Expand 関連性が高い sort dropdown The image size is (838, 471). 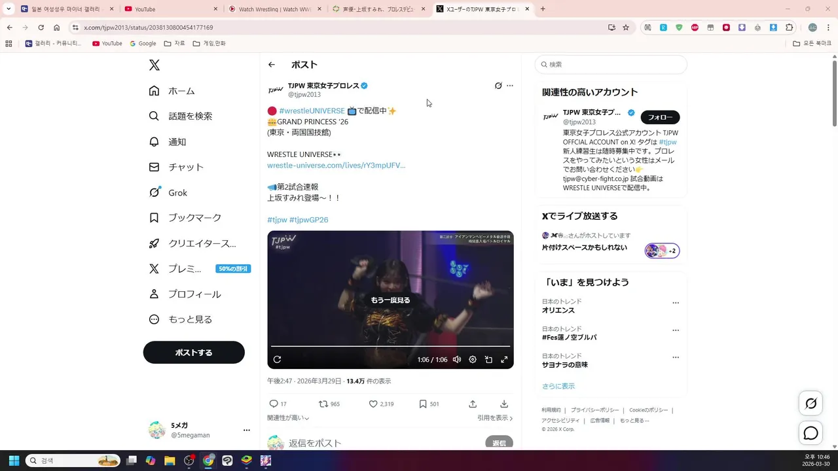tap(288, 418)
